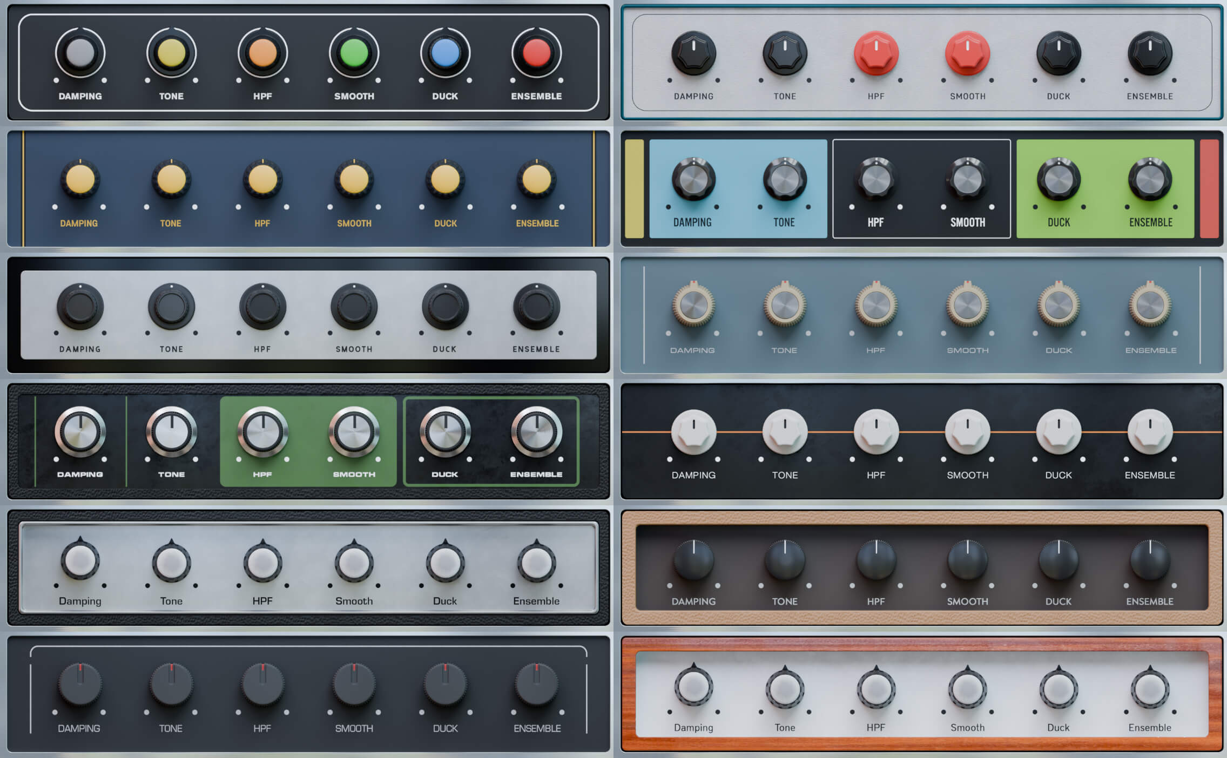
Task: Click the green SMOOTH knob in top-left panel
Action: [x=354, y=53]
